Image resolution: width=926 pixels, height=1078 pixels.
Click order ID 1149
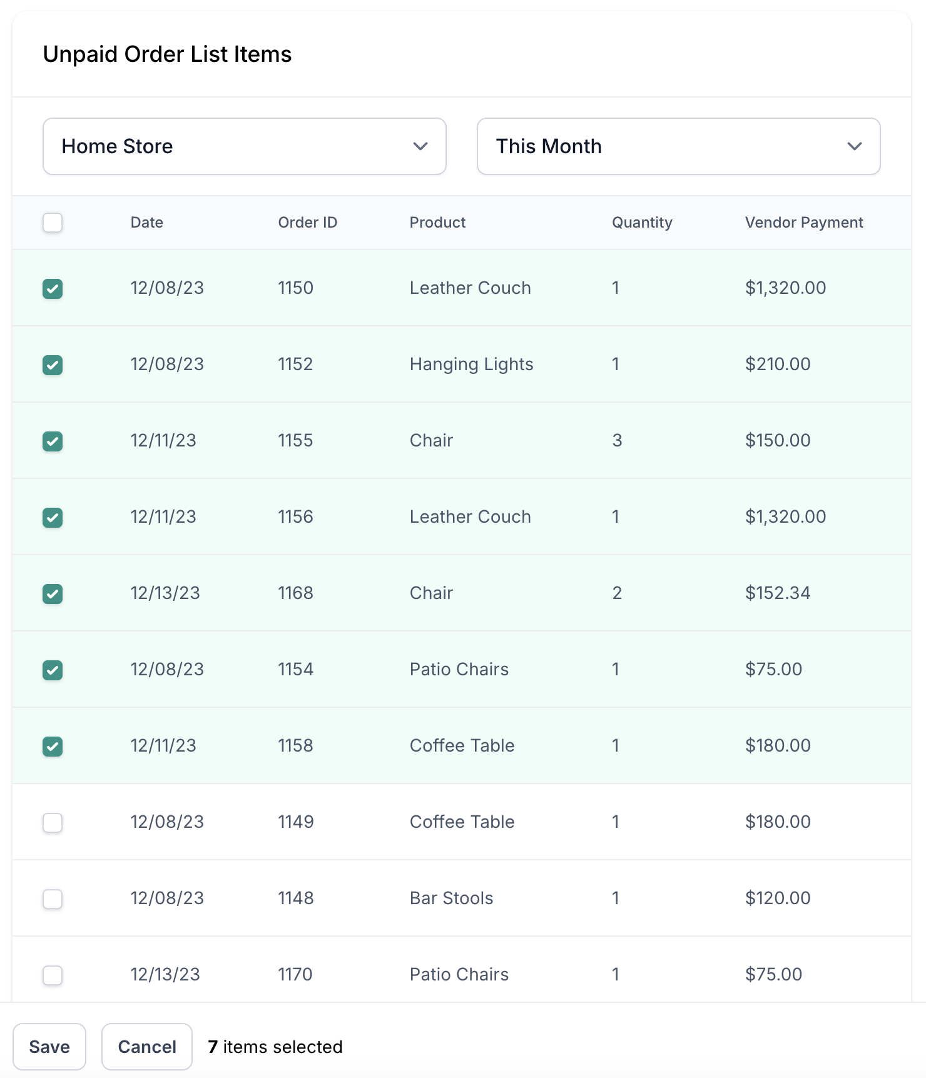pyautogui.click(x=296, y=822)
